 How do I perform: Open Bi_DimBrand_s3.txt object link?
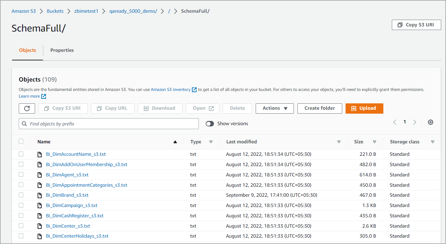click(x=67, y=195)
